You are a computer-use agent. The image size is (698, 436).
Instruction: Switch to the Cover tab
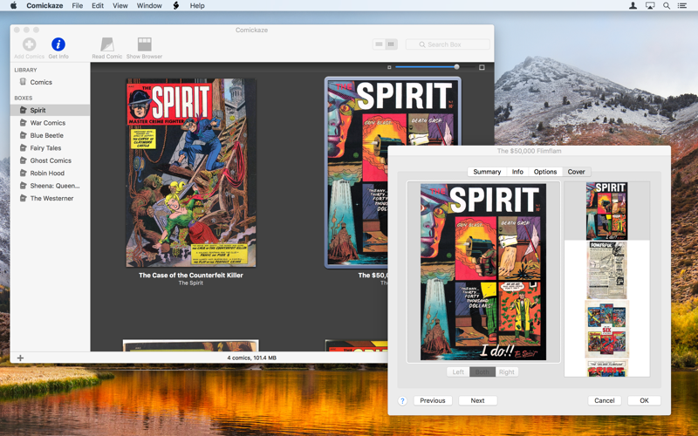tap(576, 172)
